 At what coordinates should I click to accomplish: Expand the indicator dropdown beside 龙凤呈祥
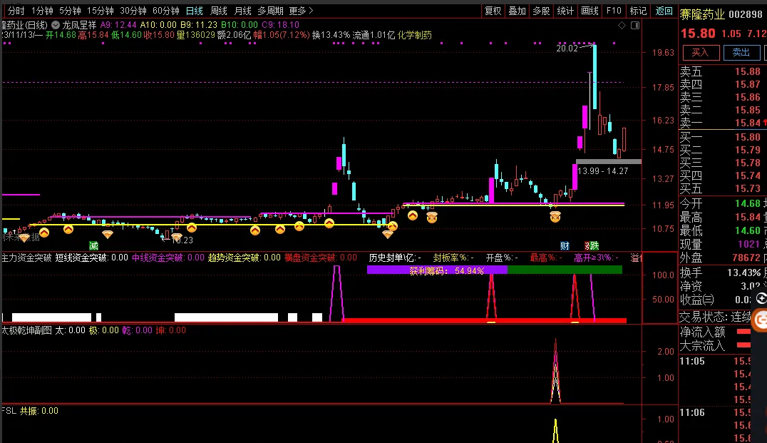pos(56,24)
